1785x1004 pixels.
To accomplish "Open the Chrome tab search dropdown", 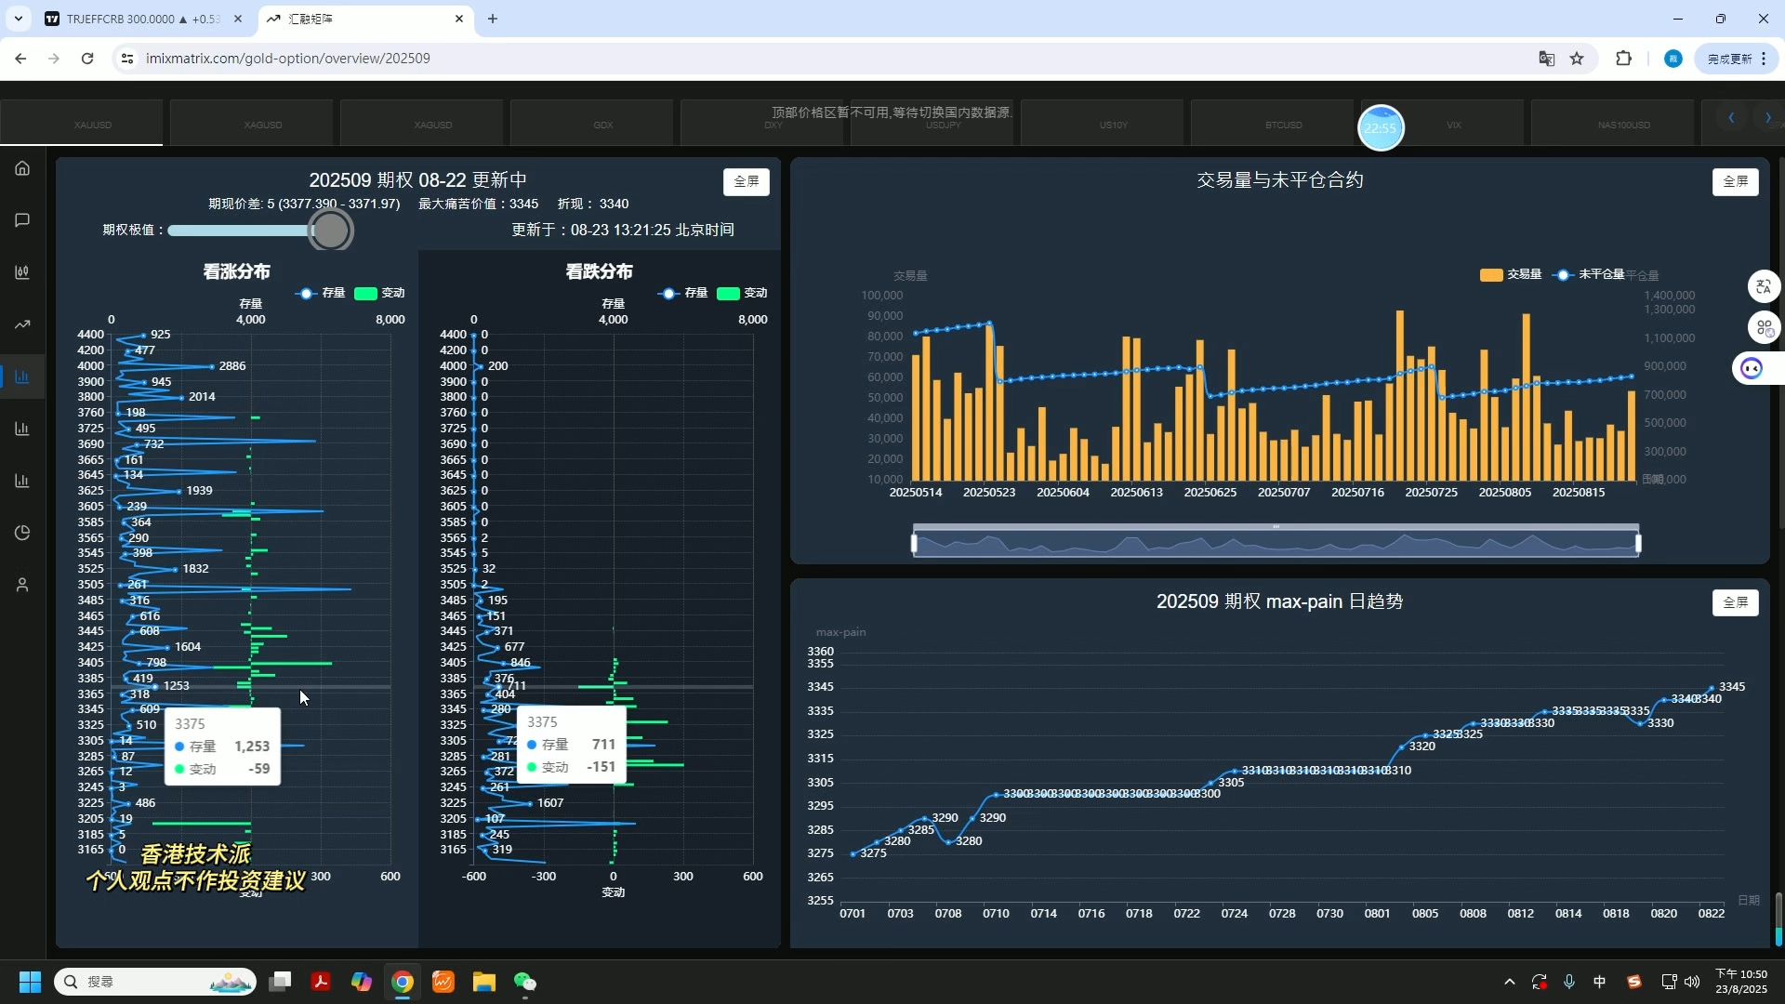I will (18, 19).
